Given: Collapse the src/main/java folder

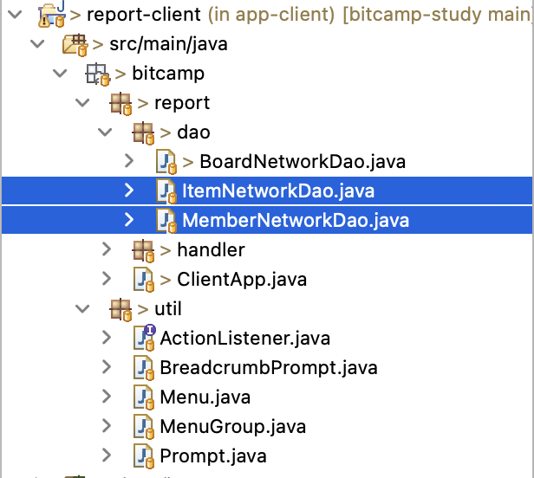Looking at the screenshot, I should (37, 44).
